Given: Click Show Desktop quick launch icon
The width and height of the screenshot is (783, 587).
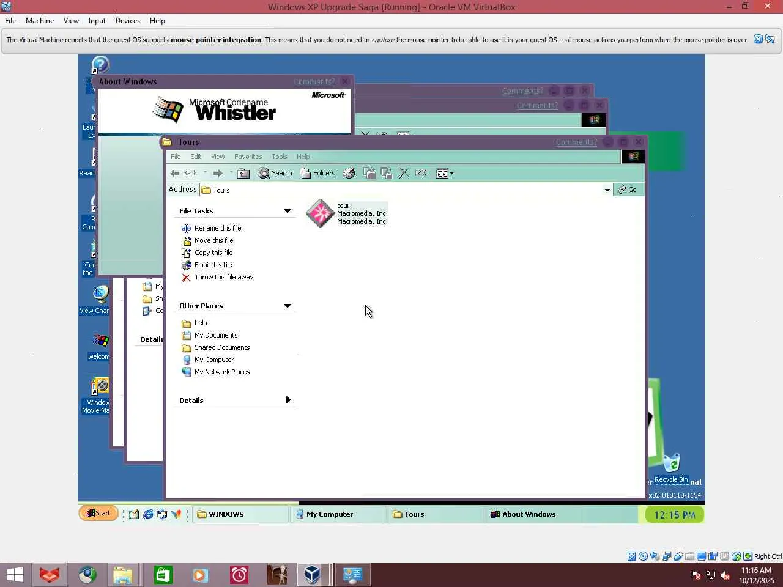Looking at the screenshot, I should pos(134,514).
